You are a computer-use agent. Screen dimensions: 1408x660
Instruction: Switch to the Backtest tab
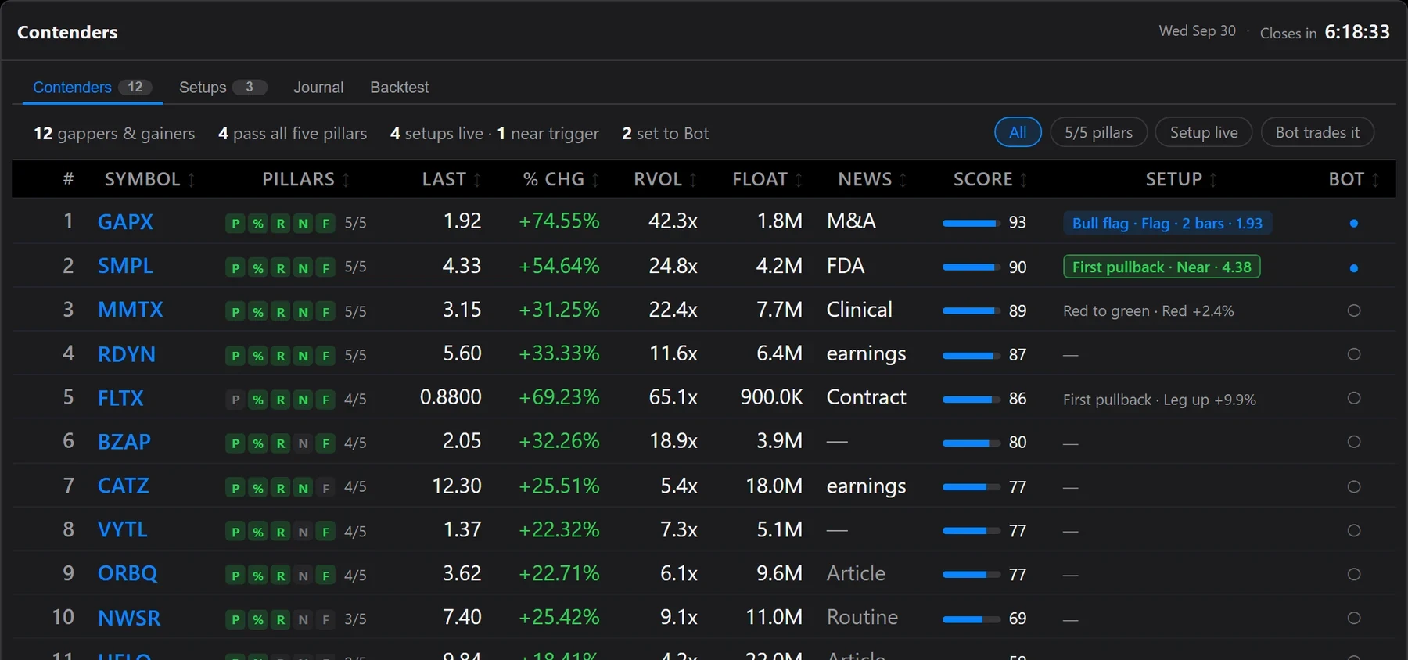click(399, 88)
